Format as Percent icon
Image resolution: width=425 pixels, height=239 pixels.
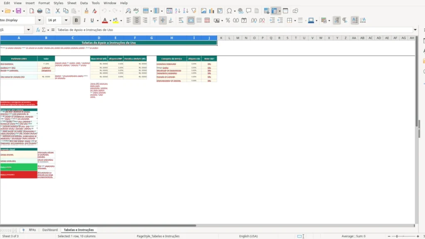(x=228, y=20)
